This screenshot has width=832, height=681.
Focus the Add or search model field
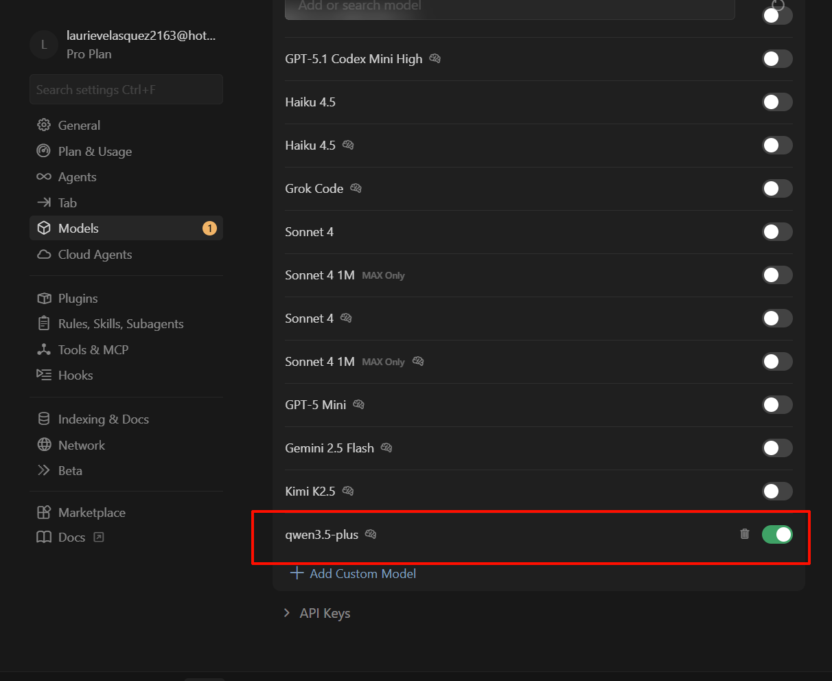tap(510, 8)
